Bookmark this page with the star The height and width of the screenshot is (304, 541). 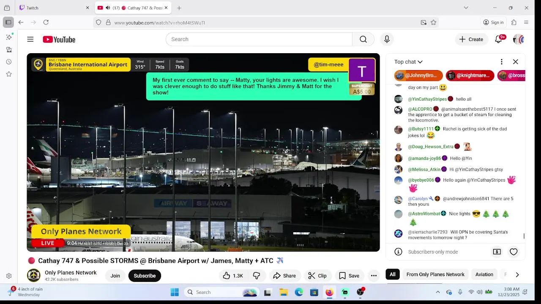click(x=433, y=22)
